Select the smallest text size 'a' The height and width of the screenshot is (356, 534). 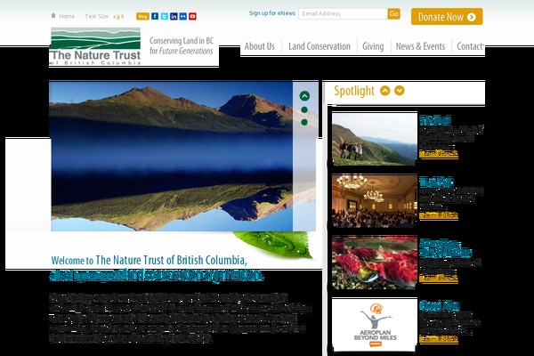pyautogui.click(x=115, y=17)
